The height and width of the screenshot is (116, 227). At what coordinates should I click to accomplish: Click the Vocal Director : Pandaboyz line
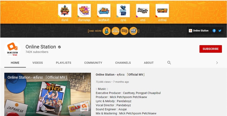tap(113, 105)
